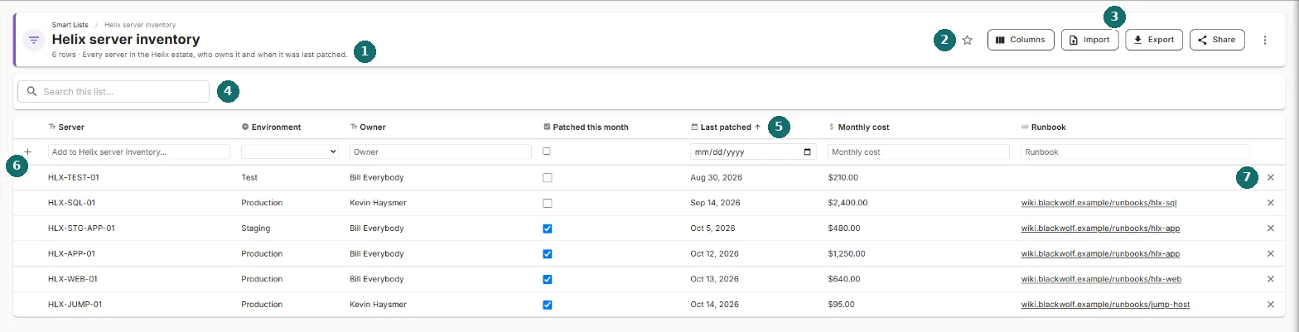
Task: Click the Aug 30, 2026 date cell
Action: (716, 177)
